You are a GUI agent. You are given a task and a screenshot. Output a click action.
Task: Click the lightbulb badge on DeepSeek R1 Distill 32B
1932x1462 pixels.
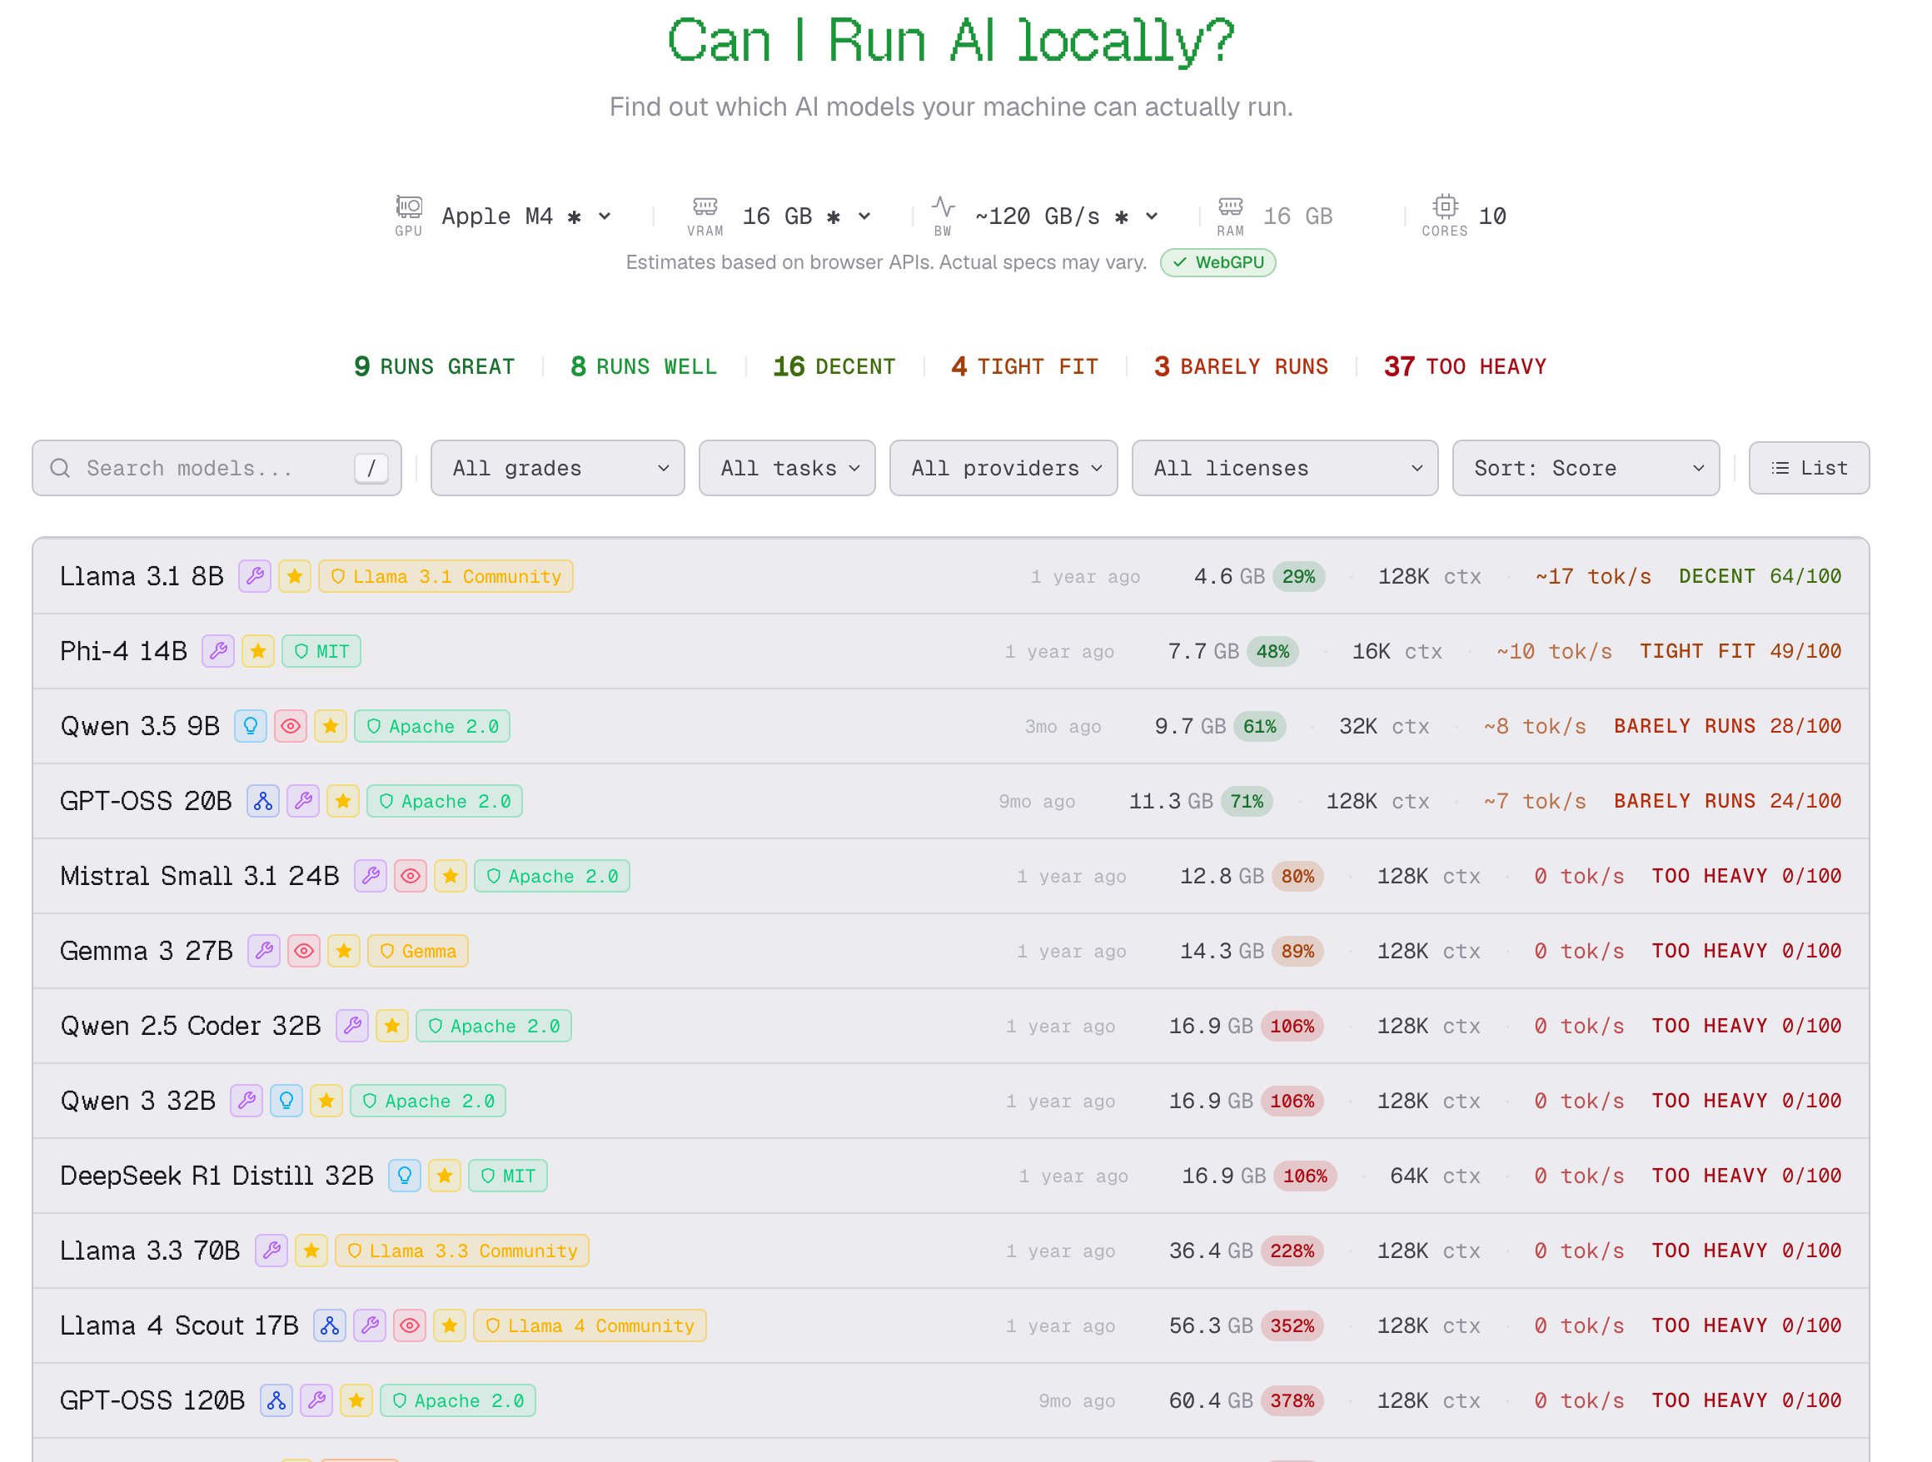point(405,1176)
